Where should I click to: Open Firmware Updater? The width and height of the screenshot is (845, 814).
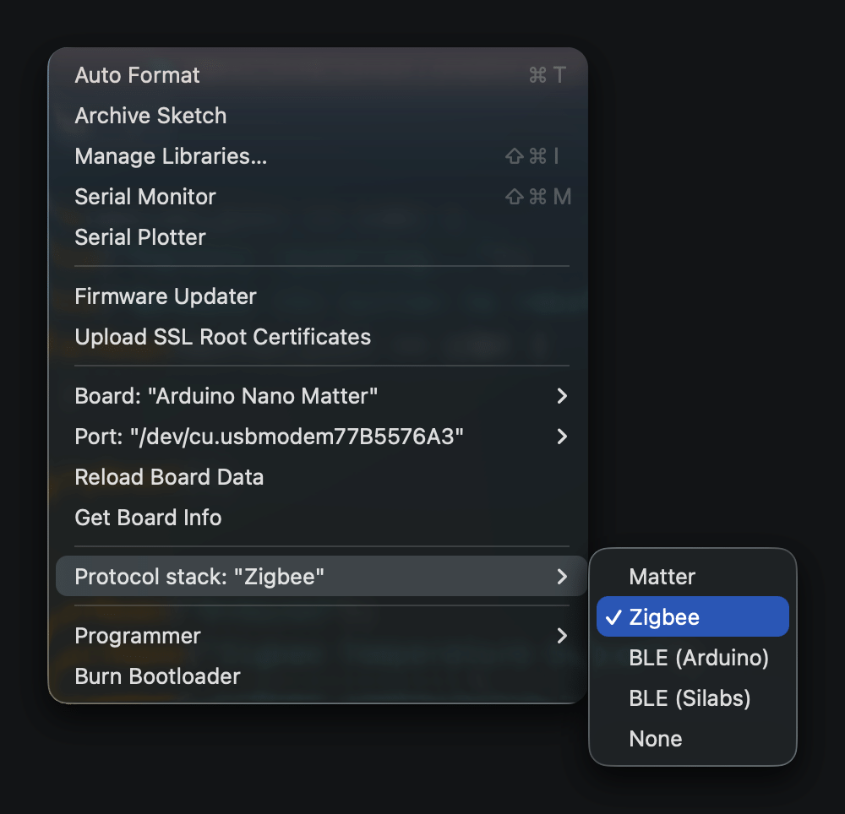(321, 296)
